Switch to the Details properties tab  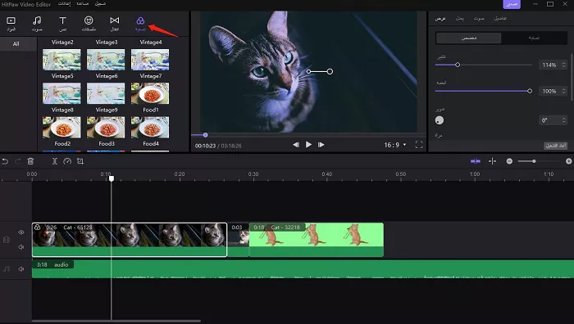[500, 19]
